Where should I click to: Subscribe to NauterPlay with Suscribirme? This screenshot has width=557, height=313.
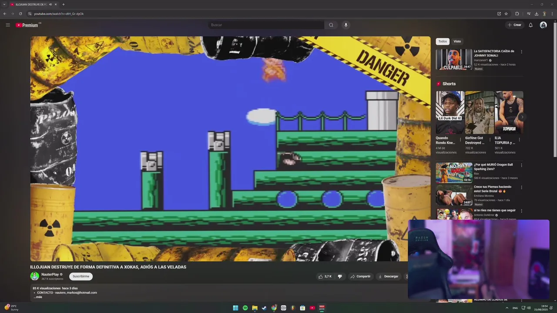click(81, 276)
